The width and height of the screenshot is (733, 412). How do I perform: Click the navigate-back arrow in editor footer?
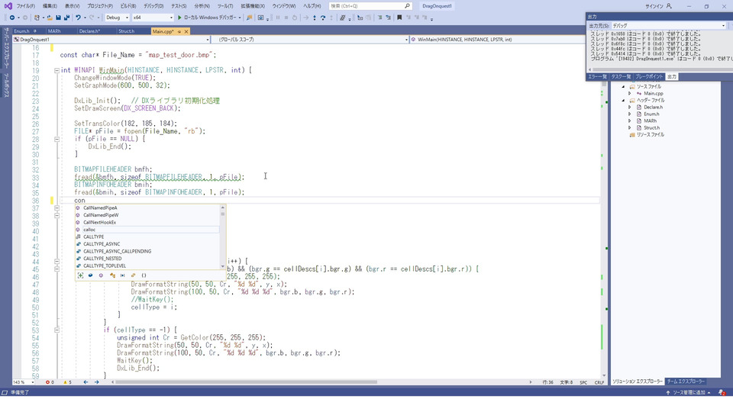pos(86,382)
